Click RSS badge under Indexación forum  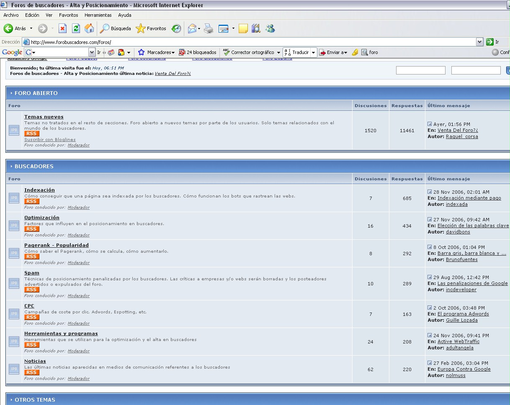(x=31, y=201)
